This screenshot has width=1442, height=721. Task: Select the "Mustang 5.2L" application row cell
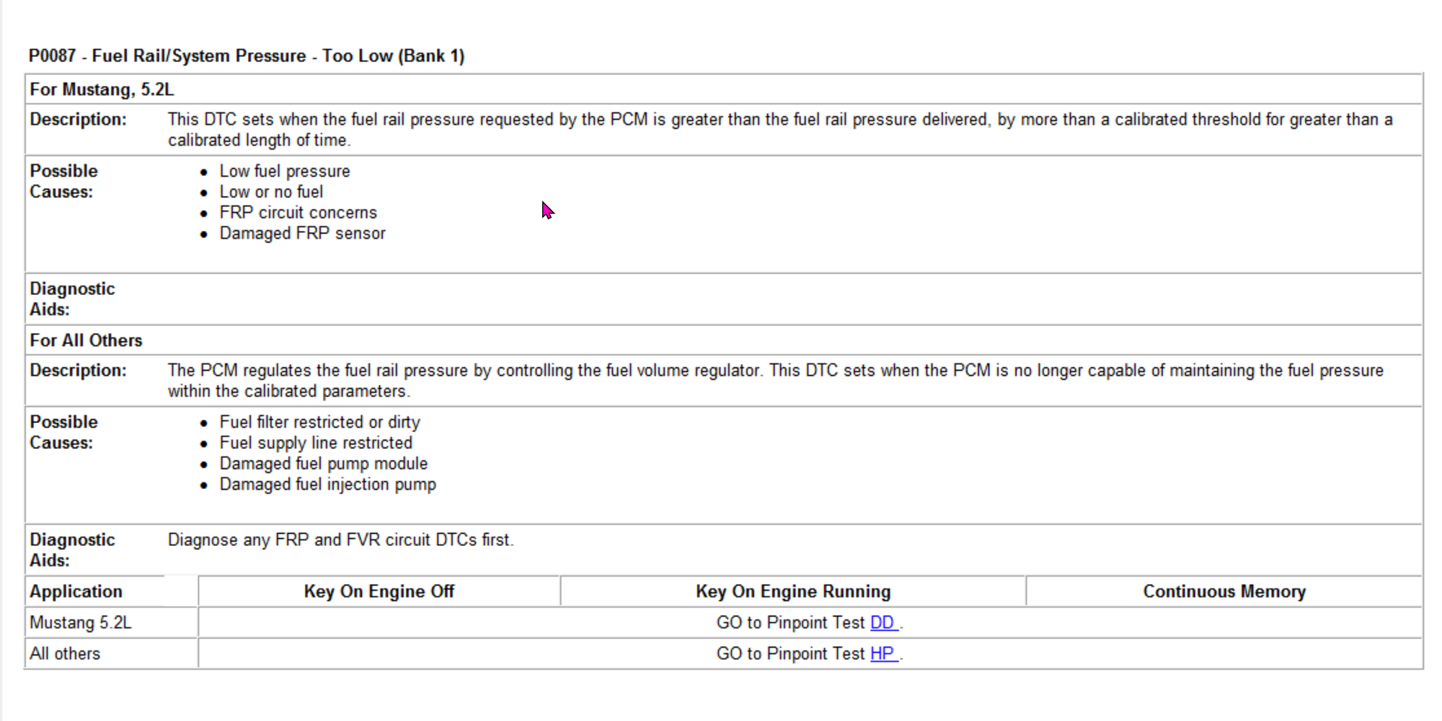pyautogui.click(x=81, y=622)
